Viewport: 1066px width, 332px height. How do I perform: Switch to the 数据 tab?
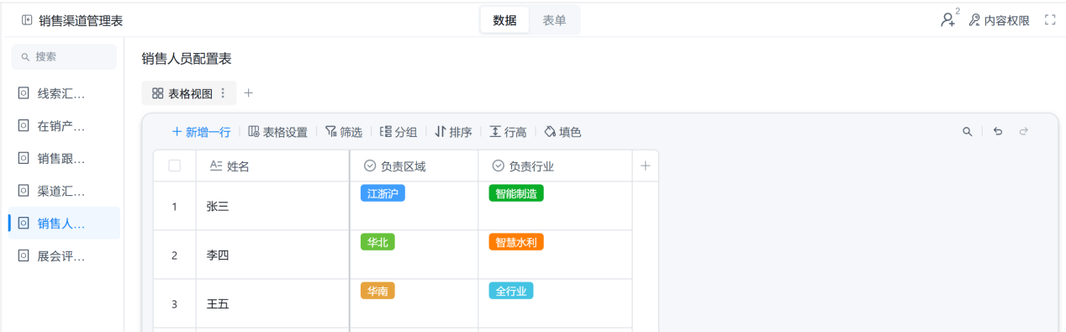[504, 20]
